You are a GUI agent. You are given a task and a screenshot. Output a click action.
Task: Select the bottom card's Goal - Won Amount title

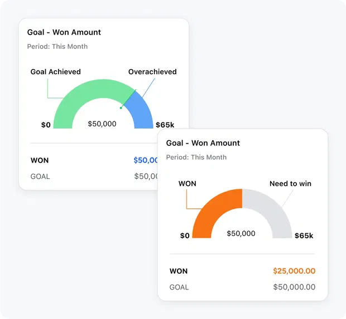click(203, 143)
